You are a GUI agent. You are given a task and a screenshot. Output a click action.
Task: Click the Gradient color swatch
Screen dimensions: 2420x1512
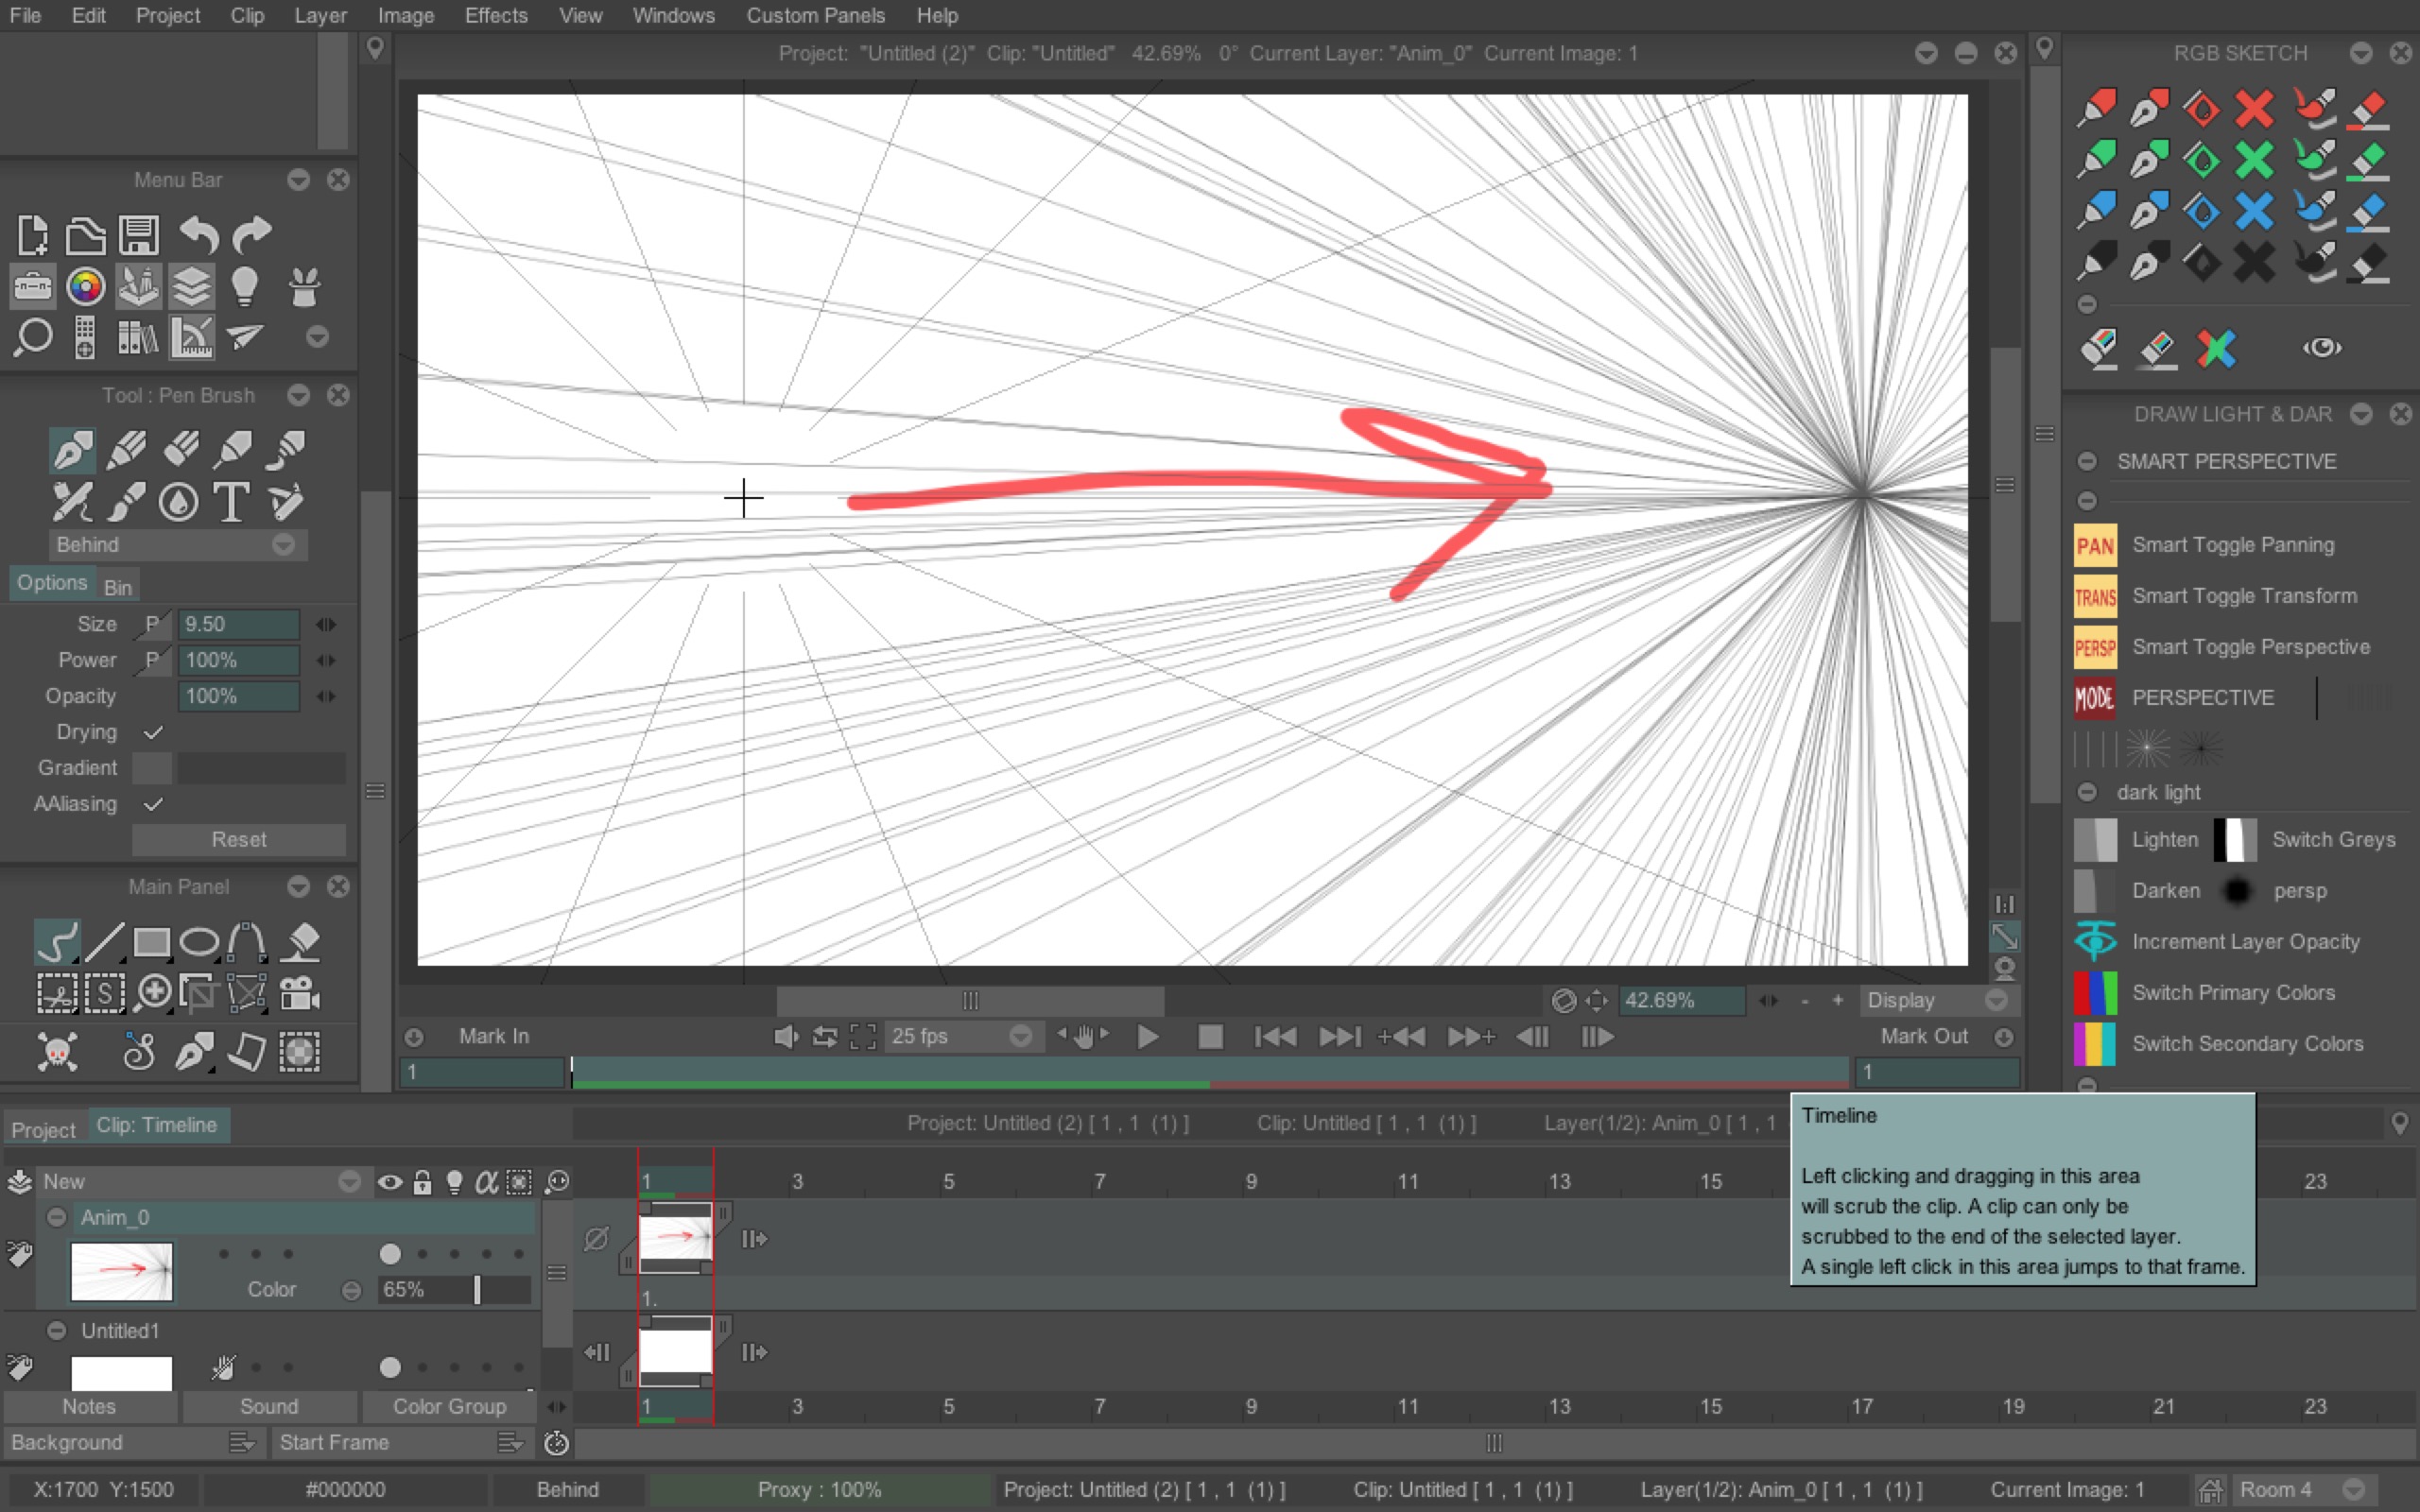[153, 768]
